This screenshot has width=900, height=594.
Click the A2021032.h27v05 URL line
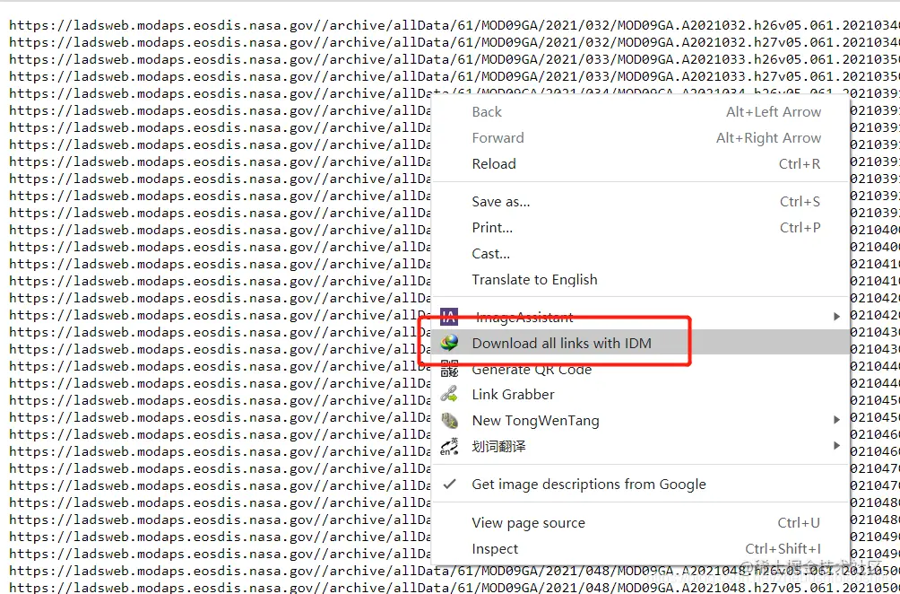pos(454,42)
